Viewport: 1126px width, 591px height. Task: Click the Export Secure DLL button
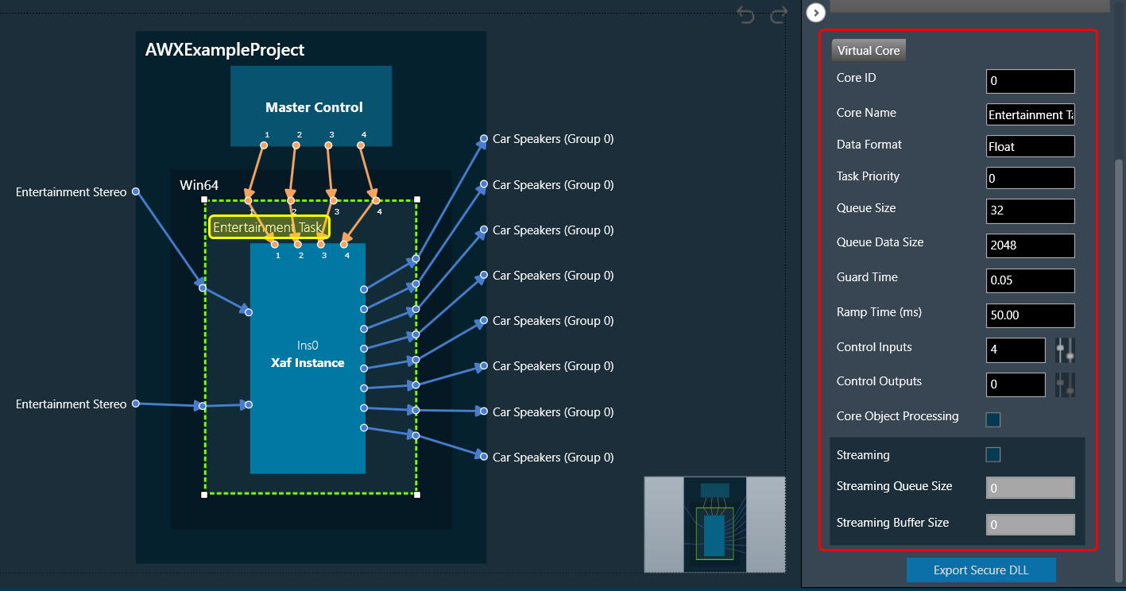point(981,570)
